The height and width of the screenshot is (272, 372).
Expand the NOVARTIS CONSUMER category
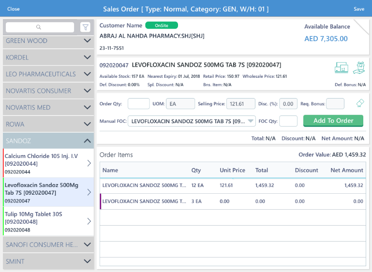(48, 91)
